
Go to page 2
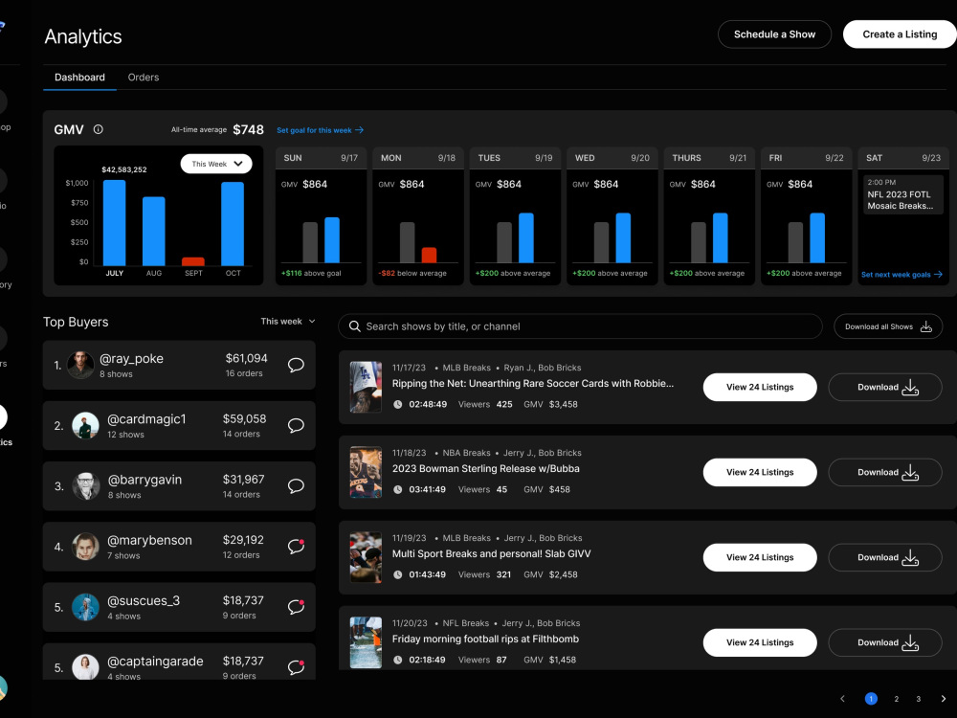click(x=896, y=699)
